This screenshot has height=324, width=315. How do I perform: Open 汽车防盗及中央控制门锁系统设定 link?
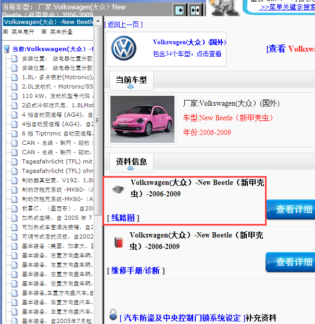click(x=182, y=318)
